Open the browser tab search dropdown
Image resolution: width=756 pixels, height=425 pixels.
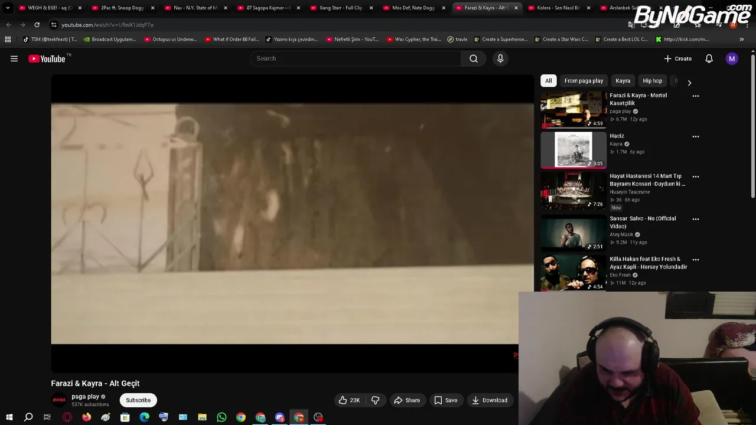tap(8, 8)
